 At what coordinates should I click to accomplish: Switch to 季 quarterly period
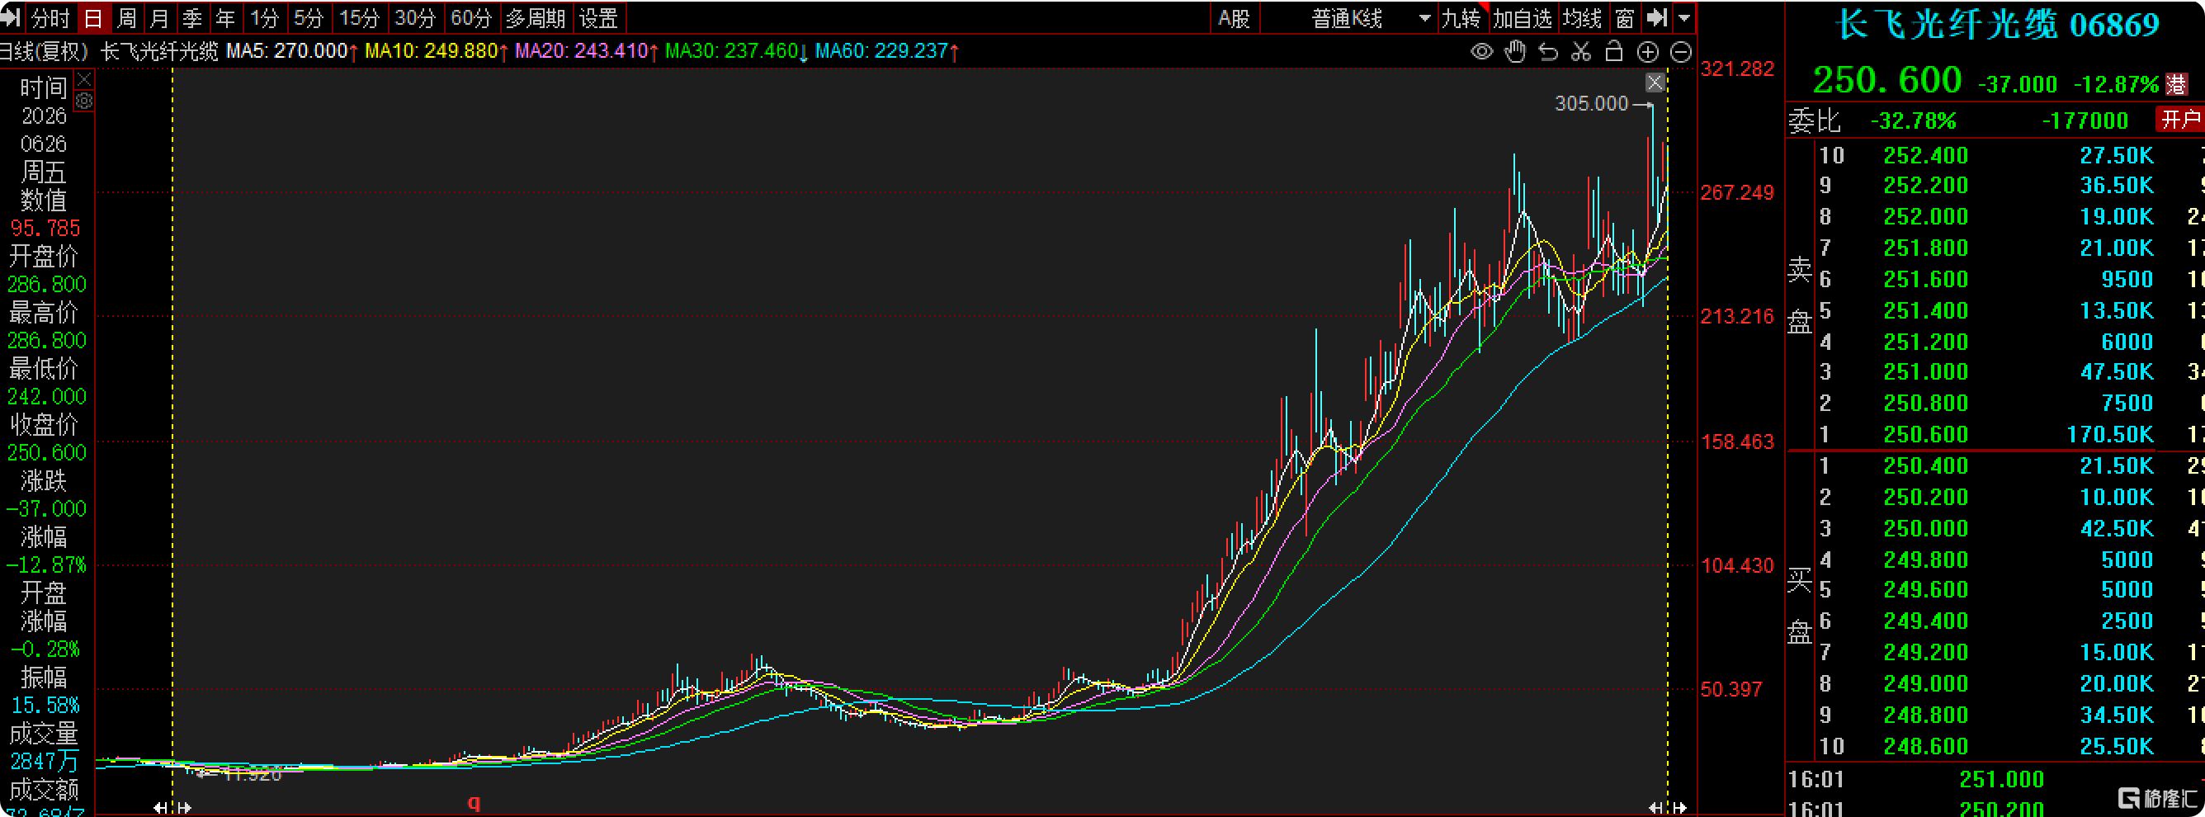192,18
